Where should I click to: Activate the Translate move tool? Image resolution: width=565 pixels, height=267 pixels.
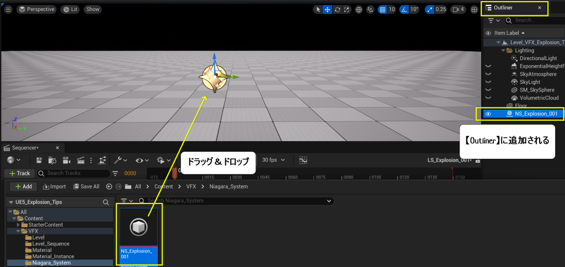[x=328, y=10]
